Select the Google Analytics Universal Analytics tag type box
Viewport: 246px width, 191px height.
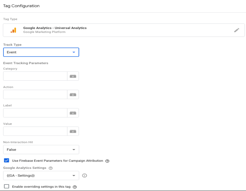point(118,30)
